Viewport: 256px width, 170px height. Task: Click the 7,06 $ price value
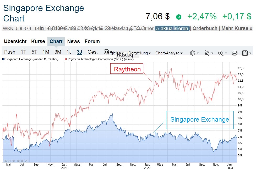158,16
